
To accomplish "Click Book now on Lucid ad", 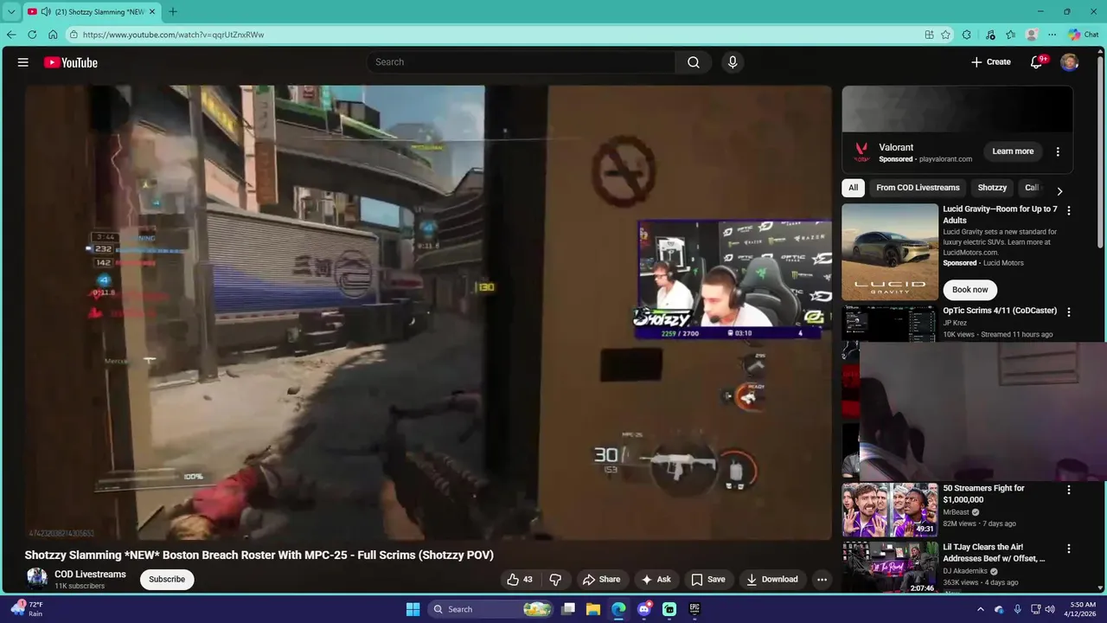I will point(969,290).
